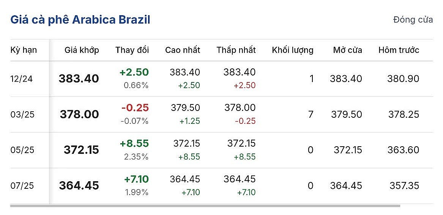The image size is (443, 215).
Task: Select the 'Thay đổi' column header
Action: [x=132, y=50]
